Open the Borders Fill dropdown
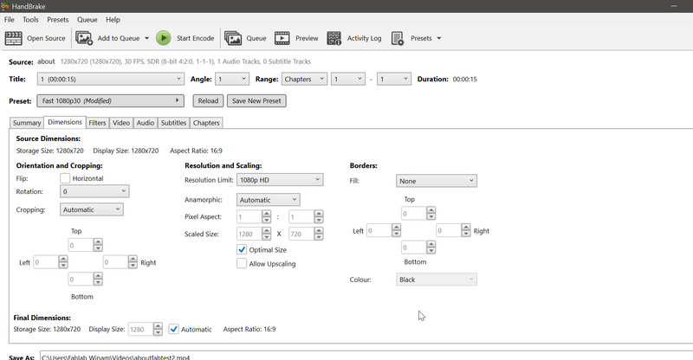Image resolution: width=693 pixels, height=360 pixels. pos(437,181)
